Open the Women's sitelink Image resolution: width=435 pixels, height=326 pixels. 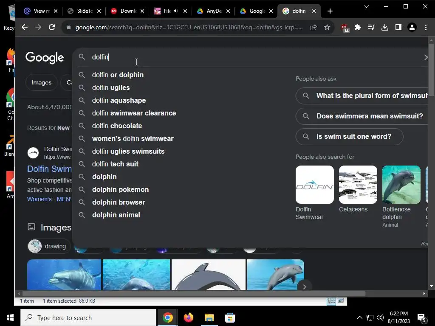click(x=40, y=200)
